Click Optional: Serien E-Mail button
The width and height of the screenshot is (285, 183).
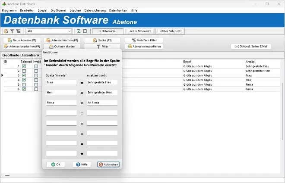click(x=251, y=47)
